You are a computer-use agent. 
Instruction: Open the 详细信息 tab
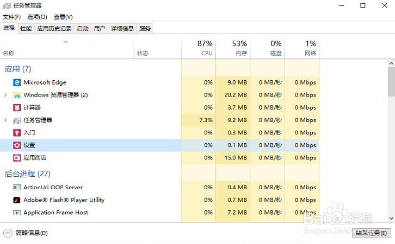pos(122,28)
